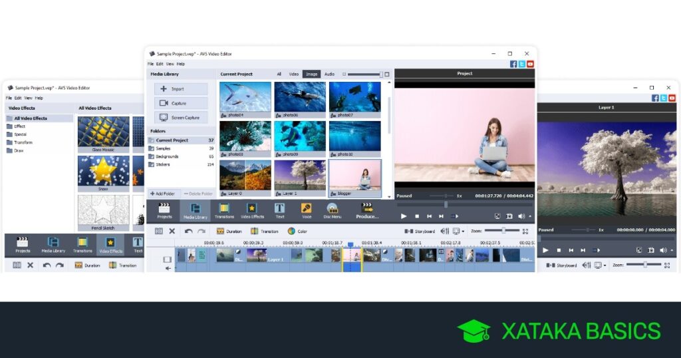The width and height of the screenshot is (681, 358).
Task: Select the Text tool in center window
Action: point(279,210)
